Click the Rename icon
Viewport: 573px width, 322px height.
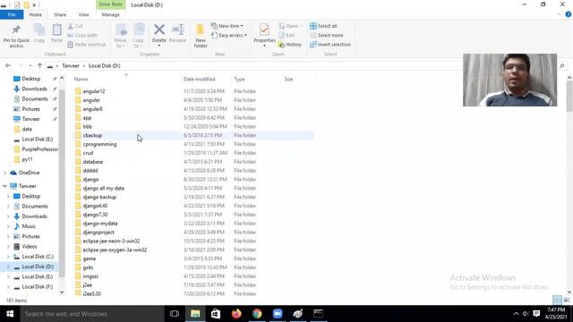click(x=178, y=30)
